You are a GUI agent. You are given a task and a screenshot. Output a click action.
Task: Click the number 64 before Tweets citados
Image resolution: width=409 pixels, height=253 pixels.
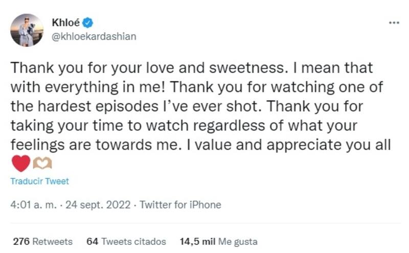tap(93, 241)
